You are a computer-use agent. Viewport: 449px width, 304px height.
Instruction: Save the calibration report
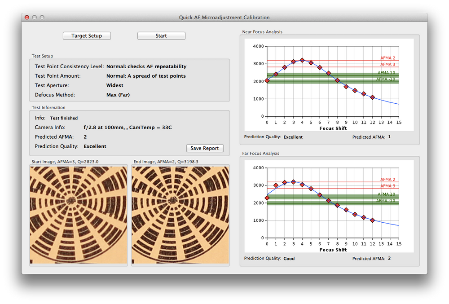pyautogui.click(x=205, y=148)
